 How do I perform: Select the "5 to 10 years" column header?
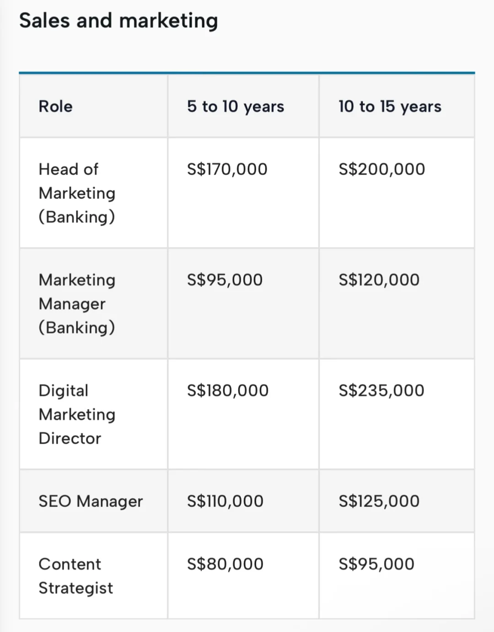click(236, 106)
